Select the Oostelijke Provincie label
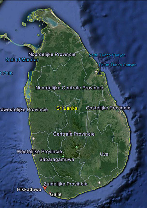The image size is (147, 208). pyautogui.click(x=108, y=108)
